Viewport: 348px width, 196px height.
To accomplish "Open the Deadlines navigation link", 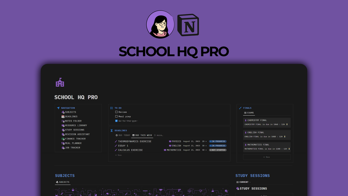I will (71, 117).
